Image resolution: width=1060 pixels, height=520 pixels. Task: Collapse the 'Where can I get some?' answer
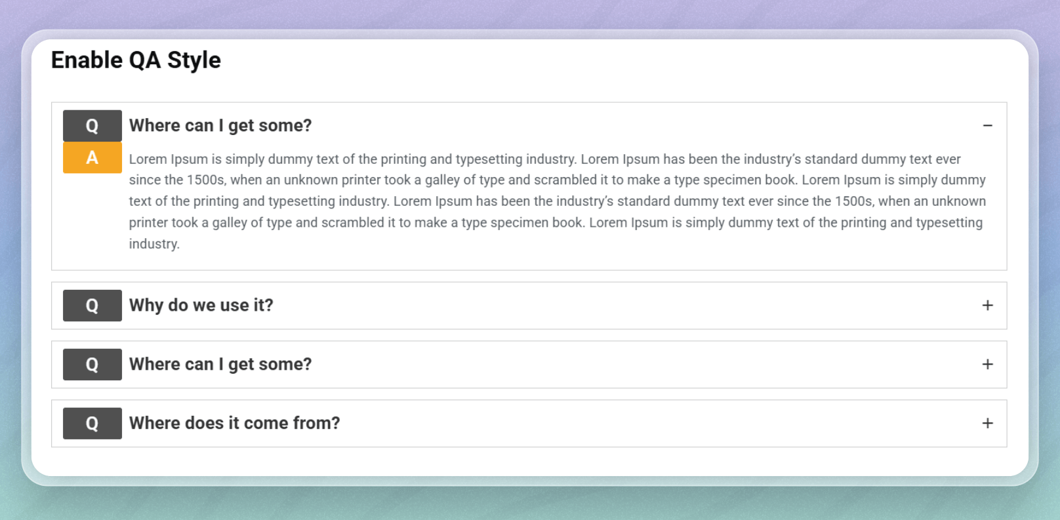click(987, 125)
